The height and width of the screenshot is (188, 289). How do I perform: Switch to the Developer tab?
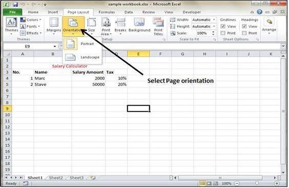192,12
